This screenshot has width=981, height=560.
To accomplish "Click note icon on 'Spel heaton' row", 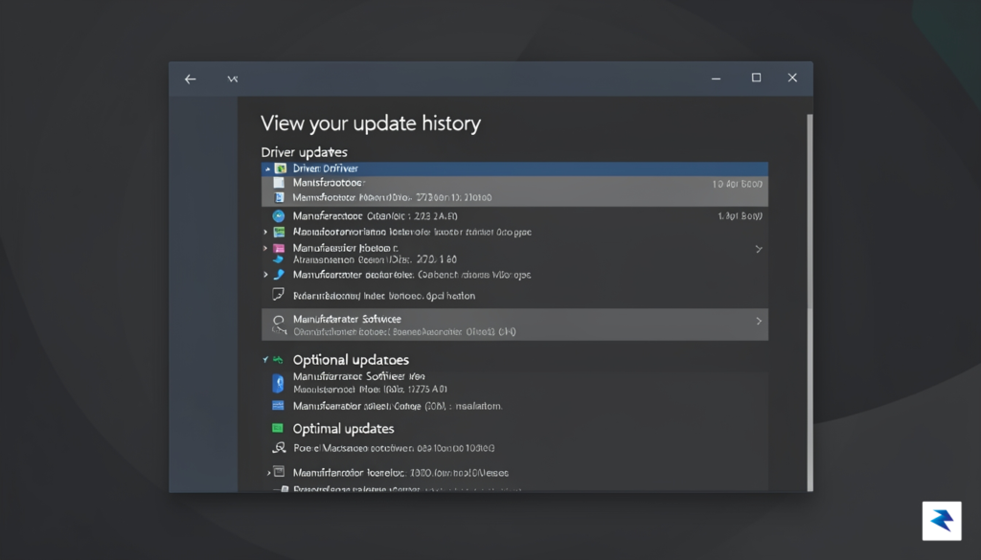I will 279,295.
